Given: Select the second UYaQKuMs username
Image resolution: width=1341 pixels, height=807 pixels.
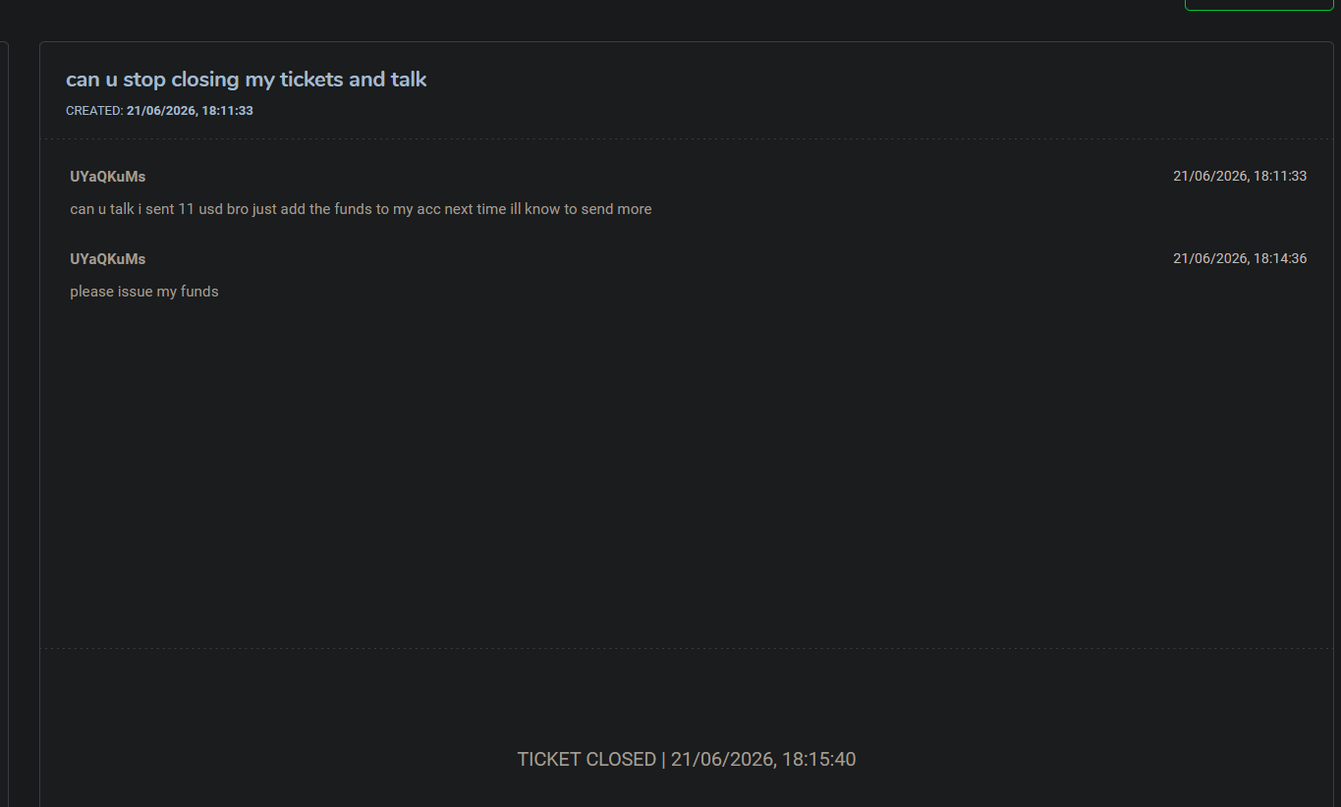Looking at the screenshot, I should tap(108, 259).
